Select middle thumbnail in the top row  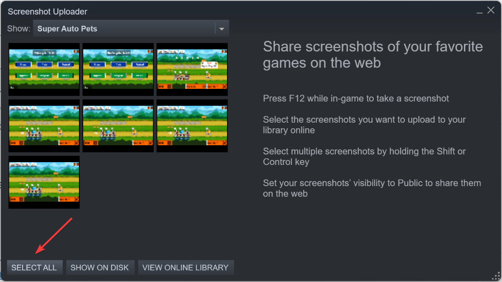(118, 70)
